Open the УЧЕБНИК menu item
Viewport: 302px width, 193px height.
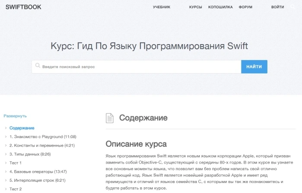pos(162,7)
